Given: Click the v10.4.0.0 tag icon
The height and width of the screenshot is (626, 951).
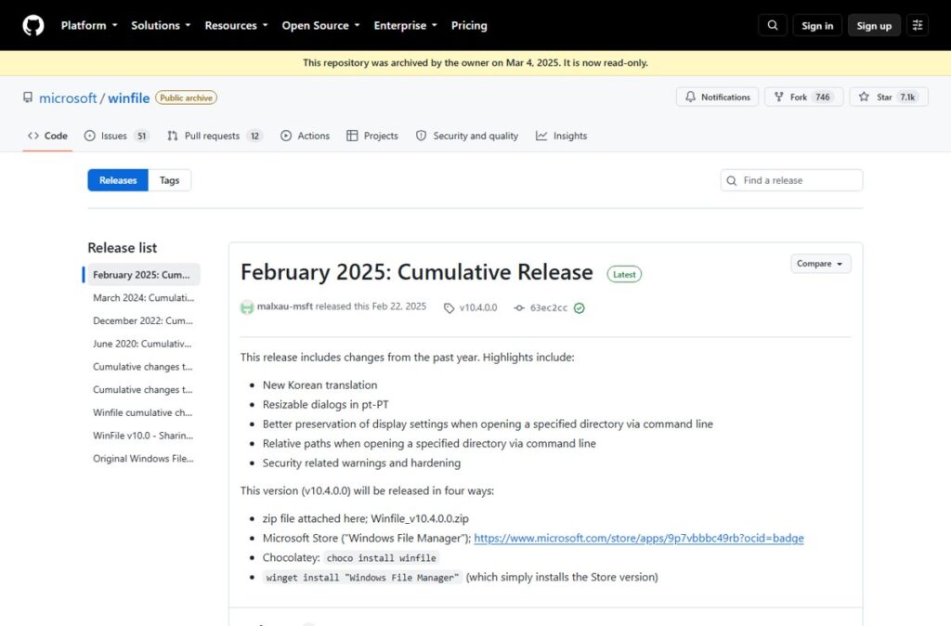Looking at the screenshot, I should click(x=449, y=308).
